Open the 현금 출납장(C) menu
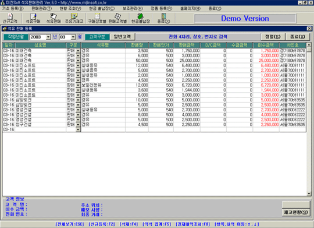Image resolution: width=314 pixels, height=228 pixels. coord(102,8)
